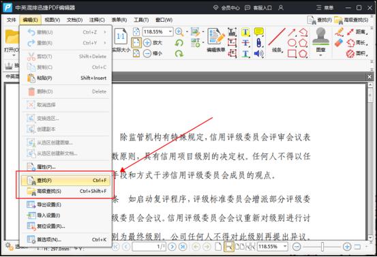Click the 放大 zoom-in plus icon
Viewport: 377px width, 257px height.
click(147, 43)
